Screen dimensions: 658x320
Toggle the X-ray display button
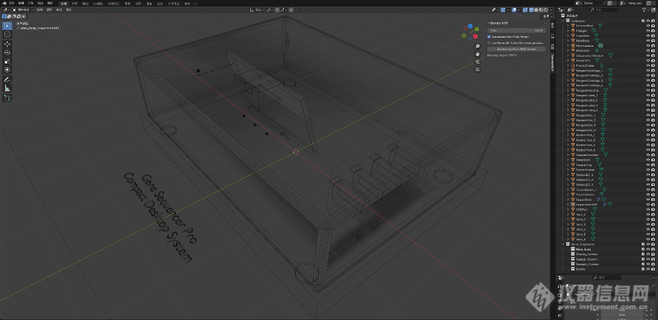[x=525, y=10]
